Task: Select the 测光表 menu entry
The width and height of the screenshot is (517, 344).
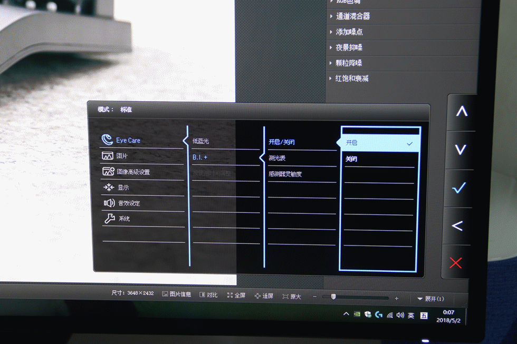Action: [277, 158]
